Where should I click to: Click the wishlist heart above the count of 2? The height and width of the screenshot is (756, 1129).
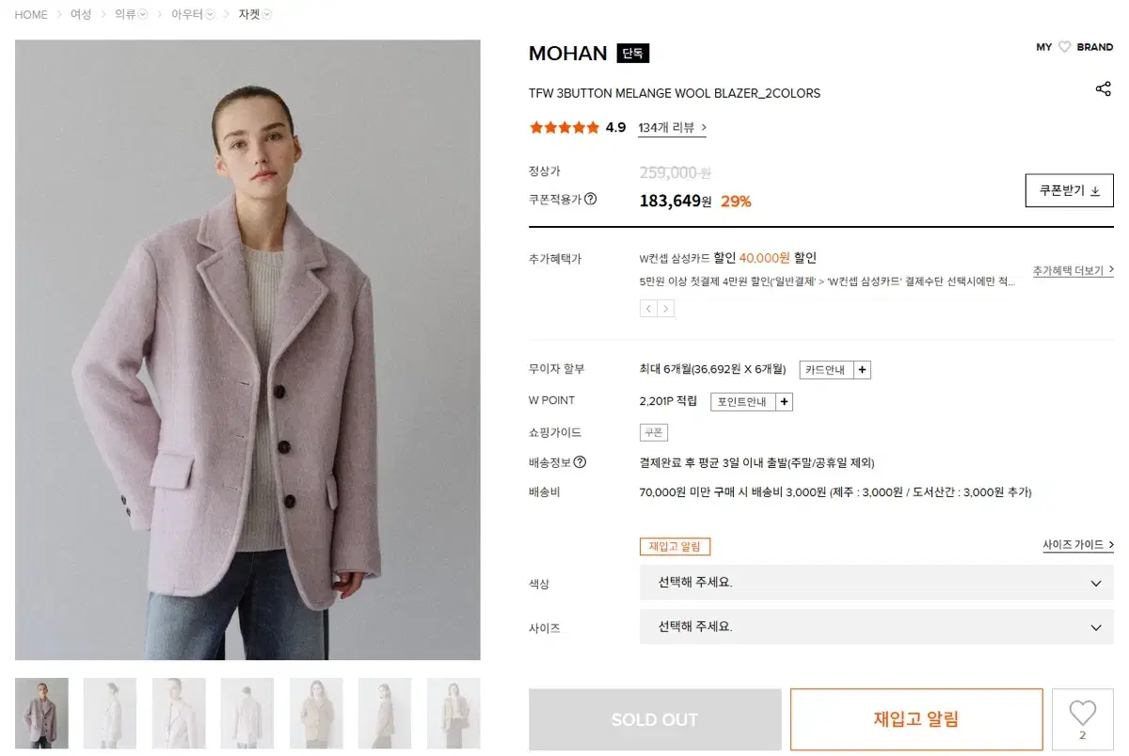(1082, 713)
